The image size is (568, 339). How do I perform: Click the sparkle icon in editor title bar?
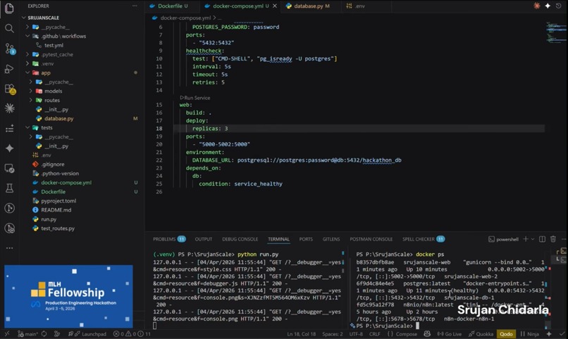[548, 6]
